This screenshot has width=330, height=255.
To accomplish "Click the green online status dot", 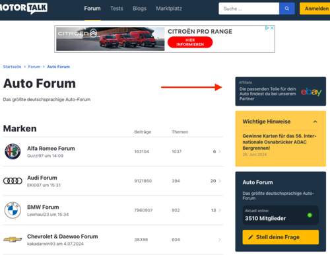I will pyautogui.click(x=310, y=215).
